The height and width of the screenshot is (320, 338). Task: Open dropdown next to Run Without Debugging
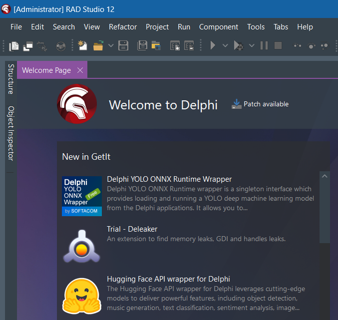coord(225,45)
